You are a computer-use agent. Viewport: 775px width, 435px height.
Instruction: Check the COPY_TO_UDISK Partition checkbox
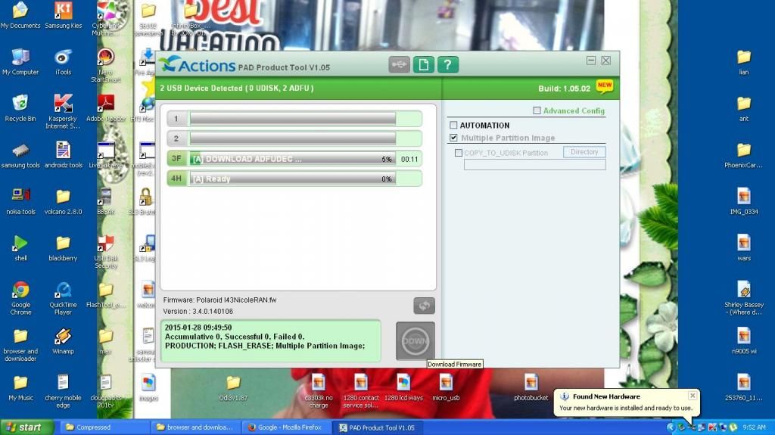coord(458,153)
